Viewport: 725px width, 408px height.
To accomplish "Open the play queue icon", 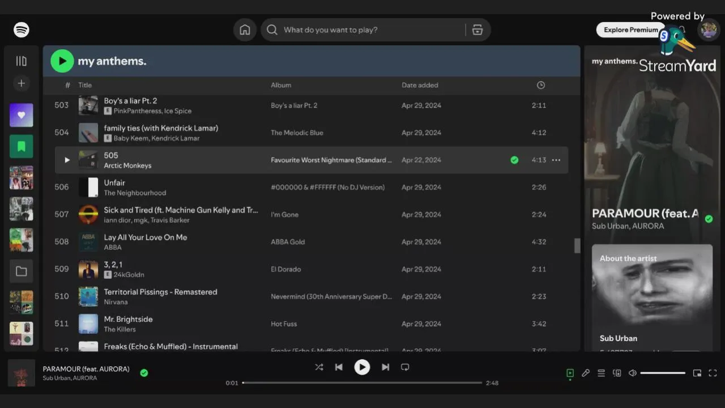I will click(602, 373).
